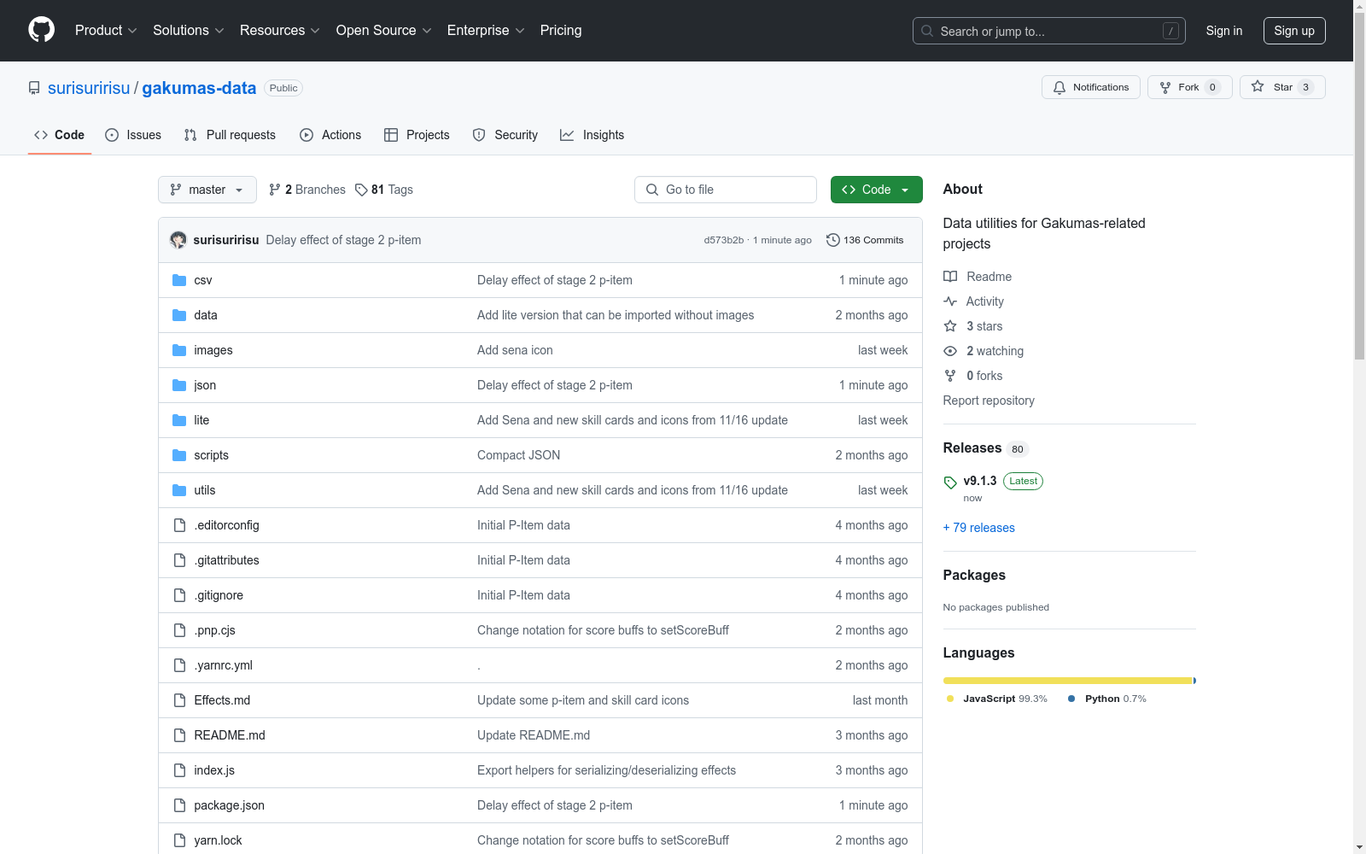Image resolution: width=1366 pixels, height=854 pixels.
Task: Click the package.json file icon
Action: pos(179,805)
